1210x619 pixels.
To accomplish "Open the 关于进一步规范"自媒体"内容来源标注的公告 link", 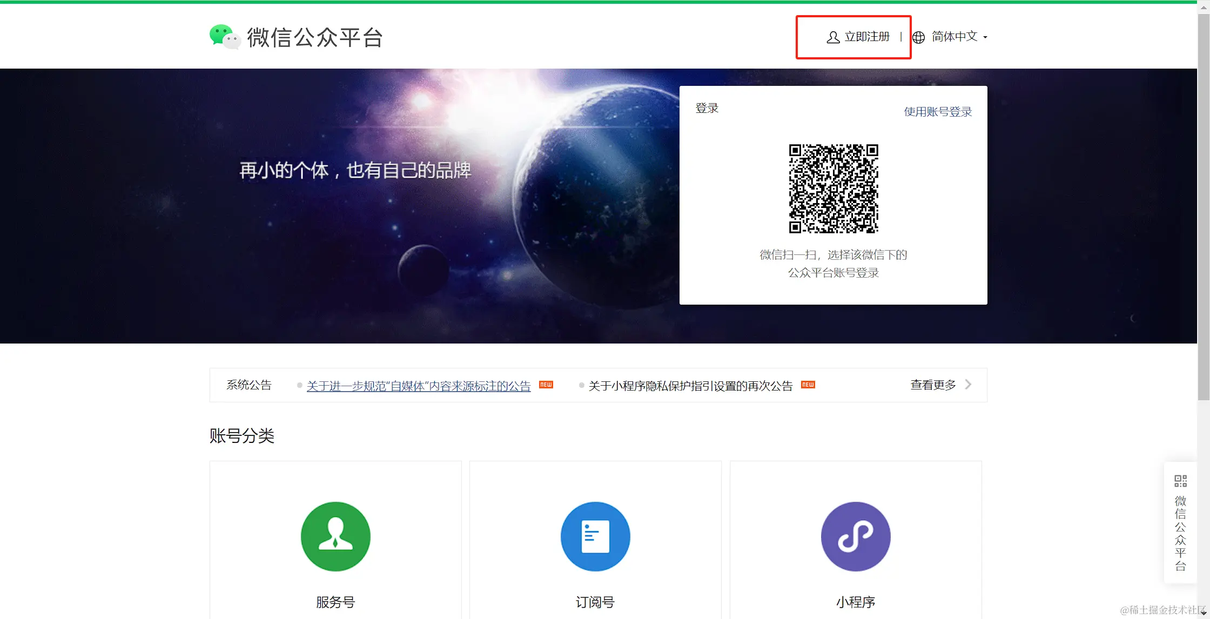I will point(419,386).
